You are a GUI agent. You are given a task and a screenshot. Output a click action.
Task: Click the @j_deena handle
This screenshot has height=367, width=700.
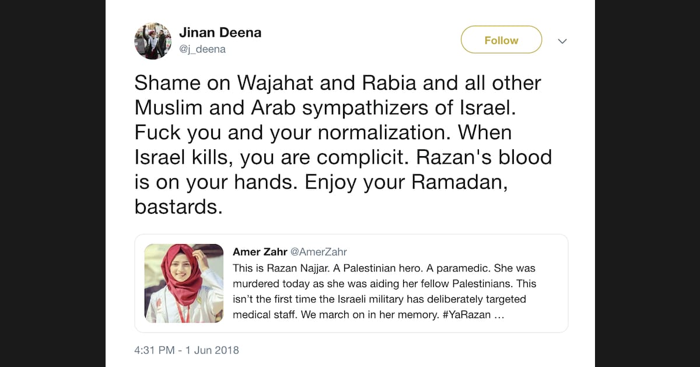[202, 50]
